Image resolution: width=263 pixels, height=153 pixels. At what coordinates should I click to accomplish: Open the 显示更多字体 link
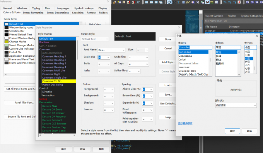[x=185, y=123]
